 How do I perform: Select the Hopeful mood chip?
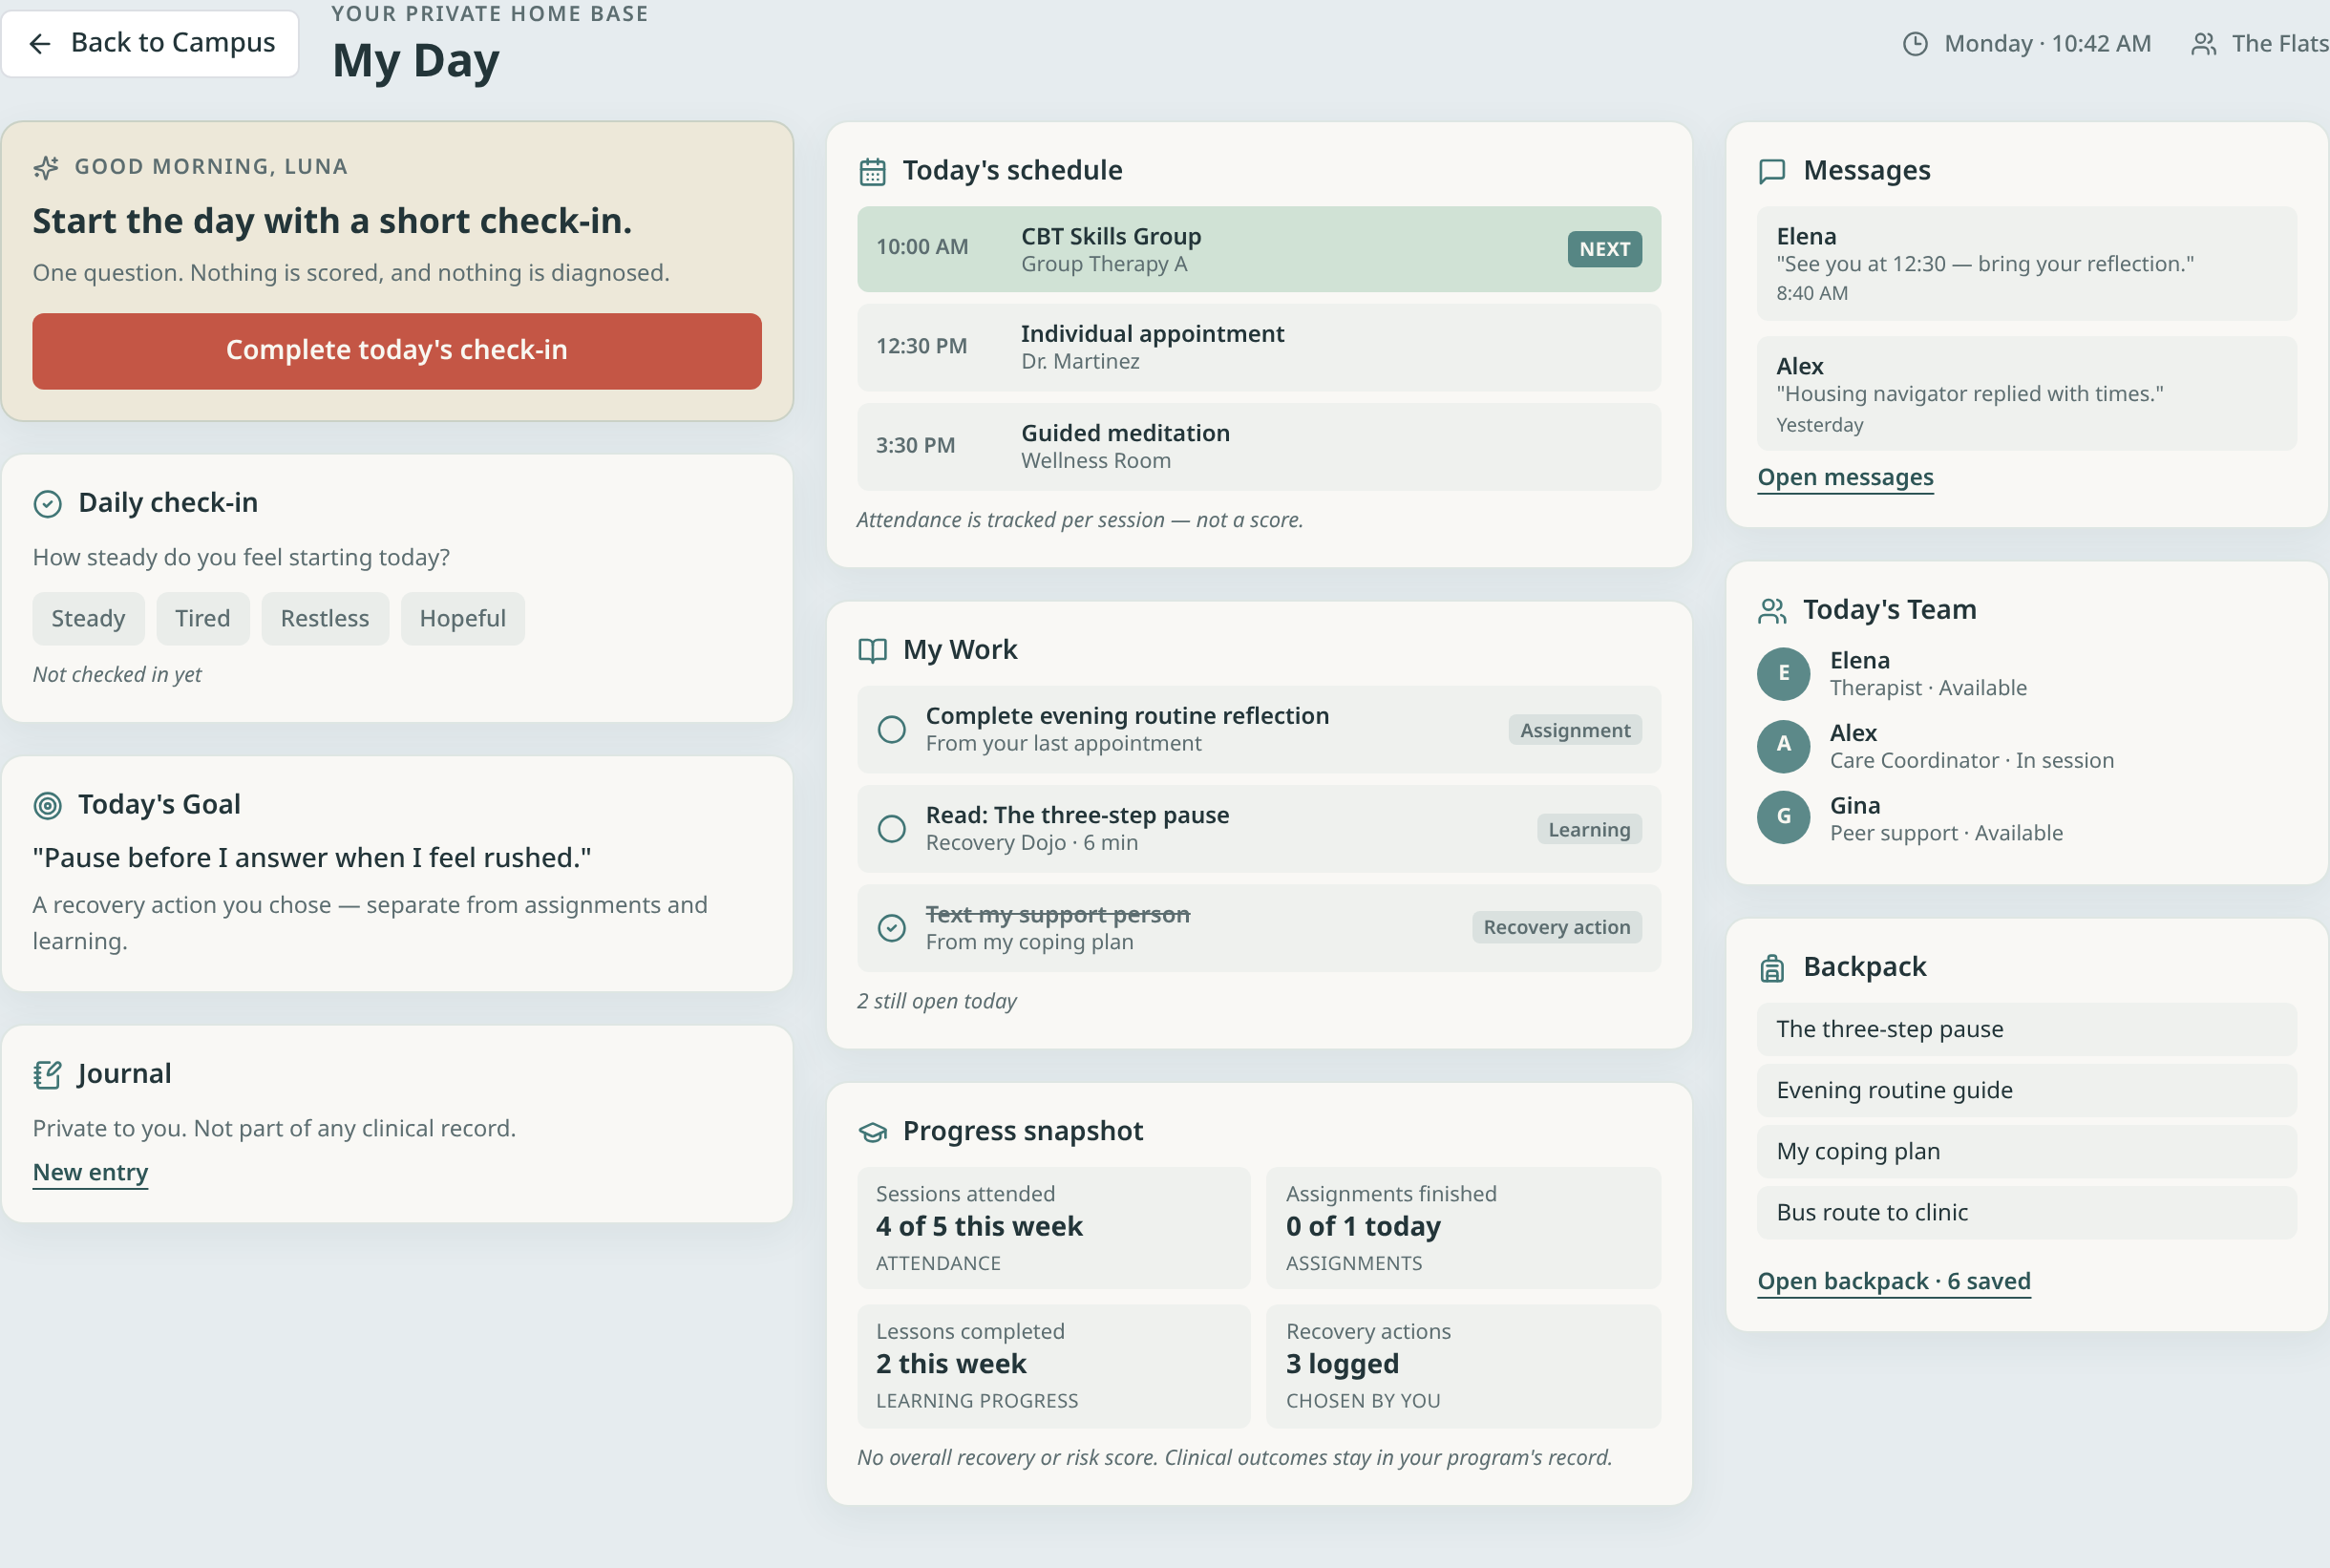[463, 619]
